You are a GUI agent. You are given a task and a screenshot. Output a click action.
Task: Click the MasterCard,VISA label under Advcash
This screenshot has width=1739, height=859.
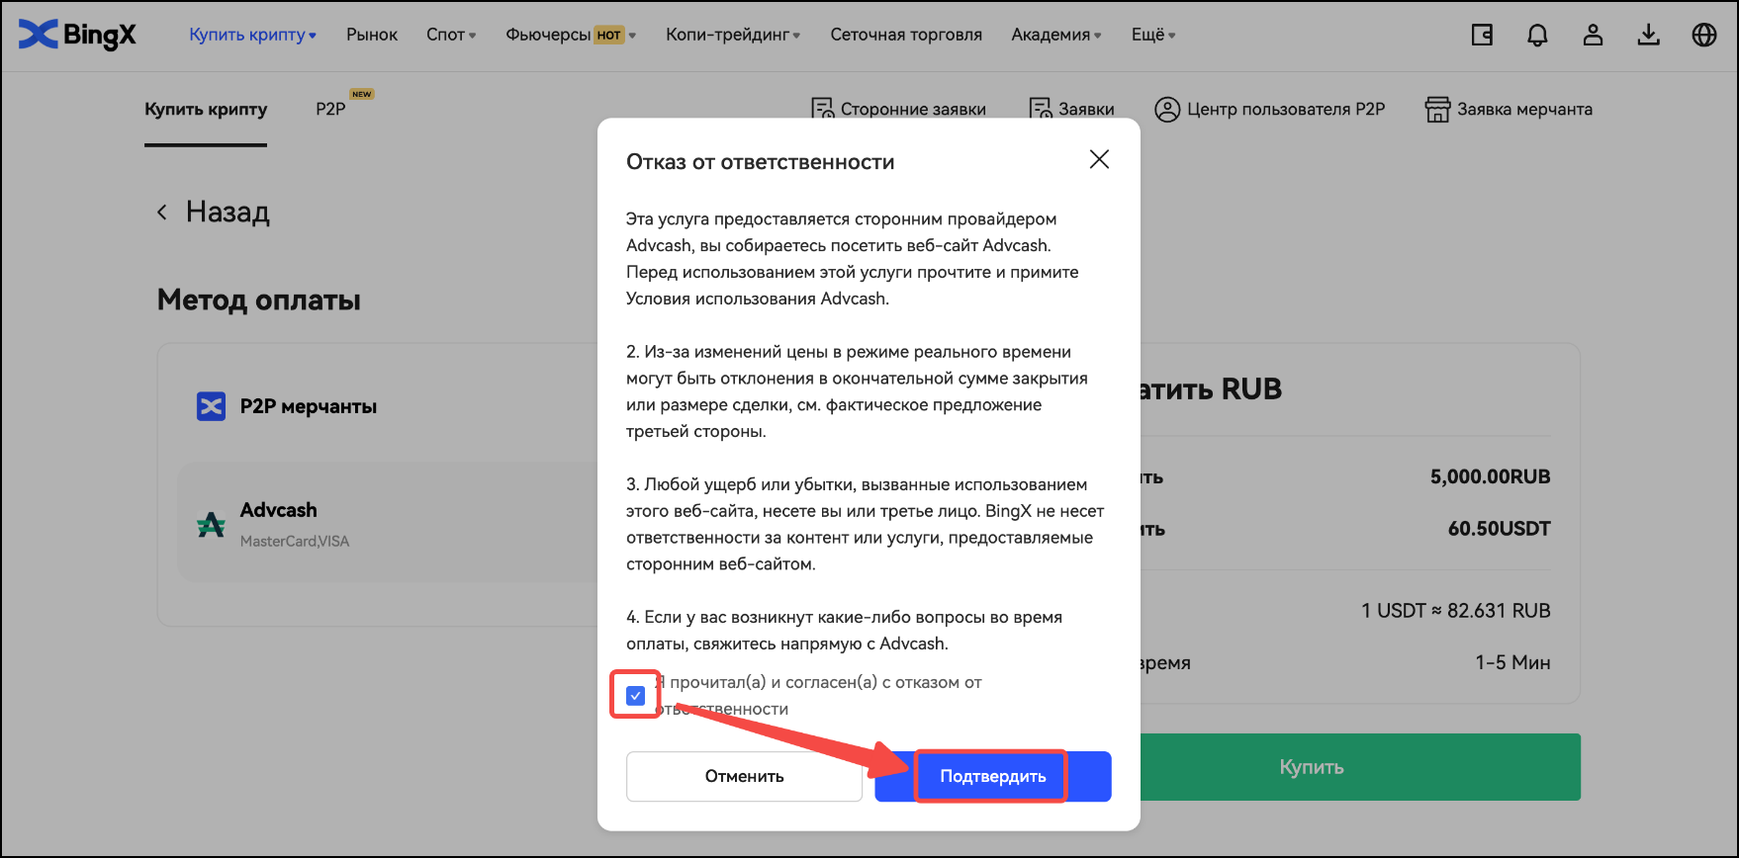295,541
